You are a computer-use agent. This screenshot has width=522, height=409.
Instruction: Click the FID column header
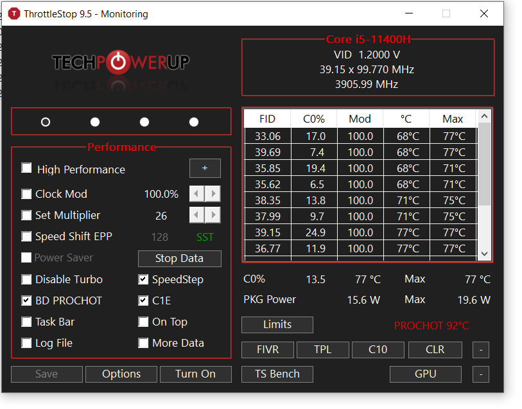pos(267,119)
